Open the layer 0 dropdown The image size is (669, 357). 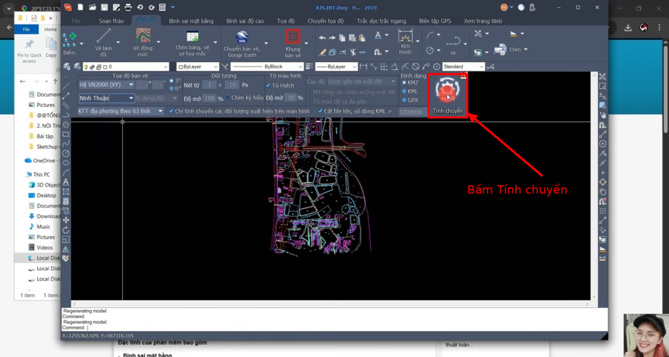tap(126, 67)
